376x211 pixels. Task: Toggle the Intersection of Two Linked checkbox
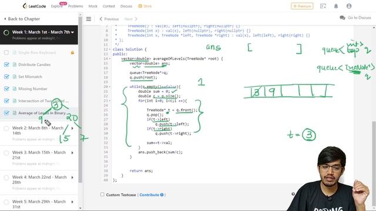coord(6,101)
